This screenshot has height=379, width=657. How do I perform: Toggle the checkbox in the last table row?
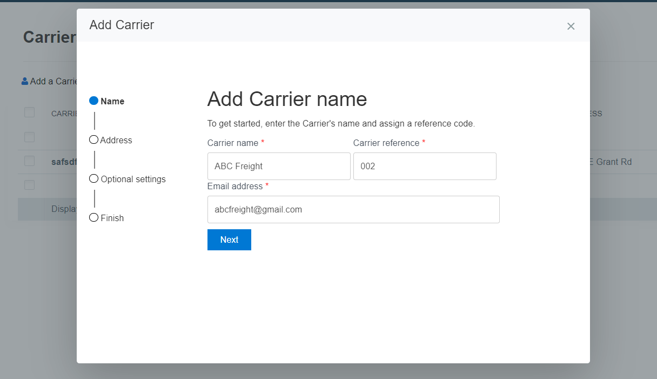coord(29,184)
